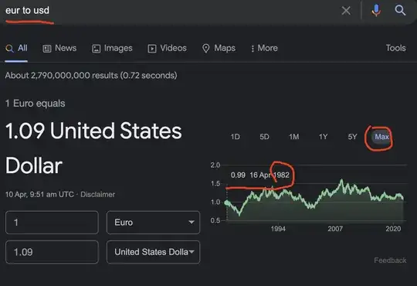The image size is (417, 286).
Task: Open the search Tools
Action: tap(395, 48)
